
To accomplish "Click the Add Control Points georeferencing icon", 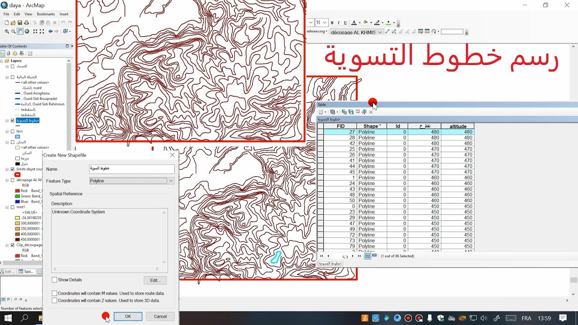I will tap(387, 32).
